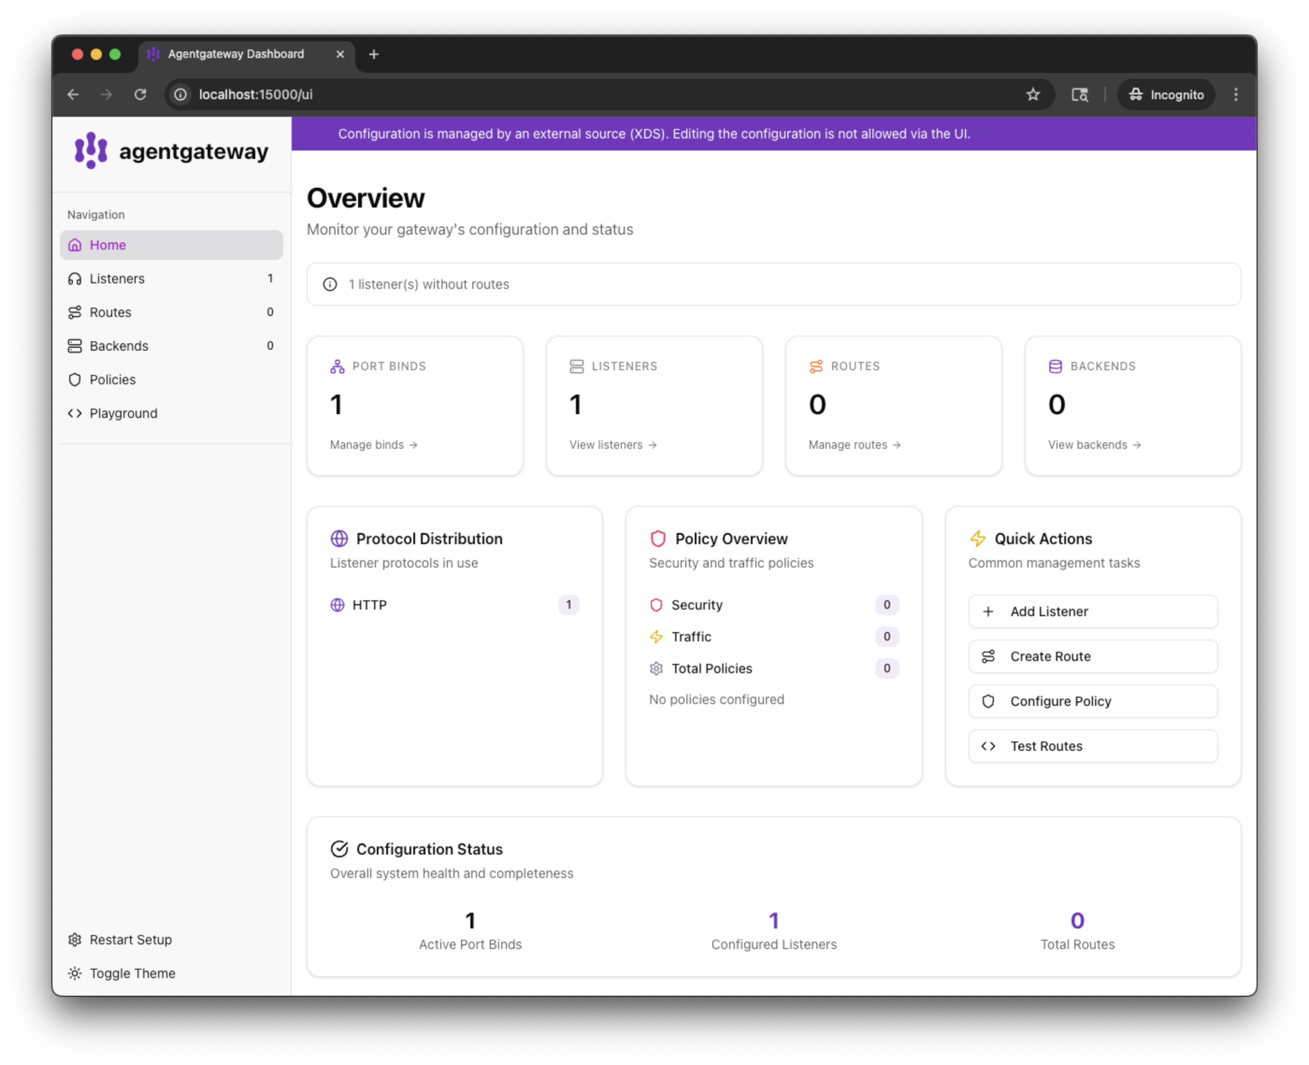
Task: Click the browser reload icon
Action: coord(140,94)
